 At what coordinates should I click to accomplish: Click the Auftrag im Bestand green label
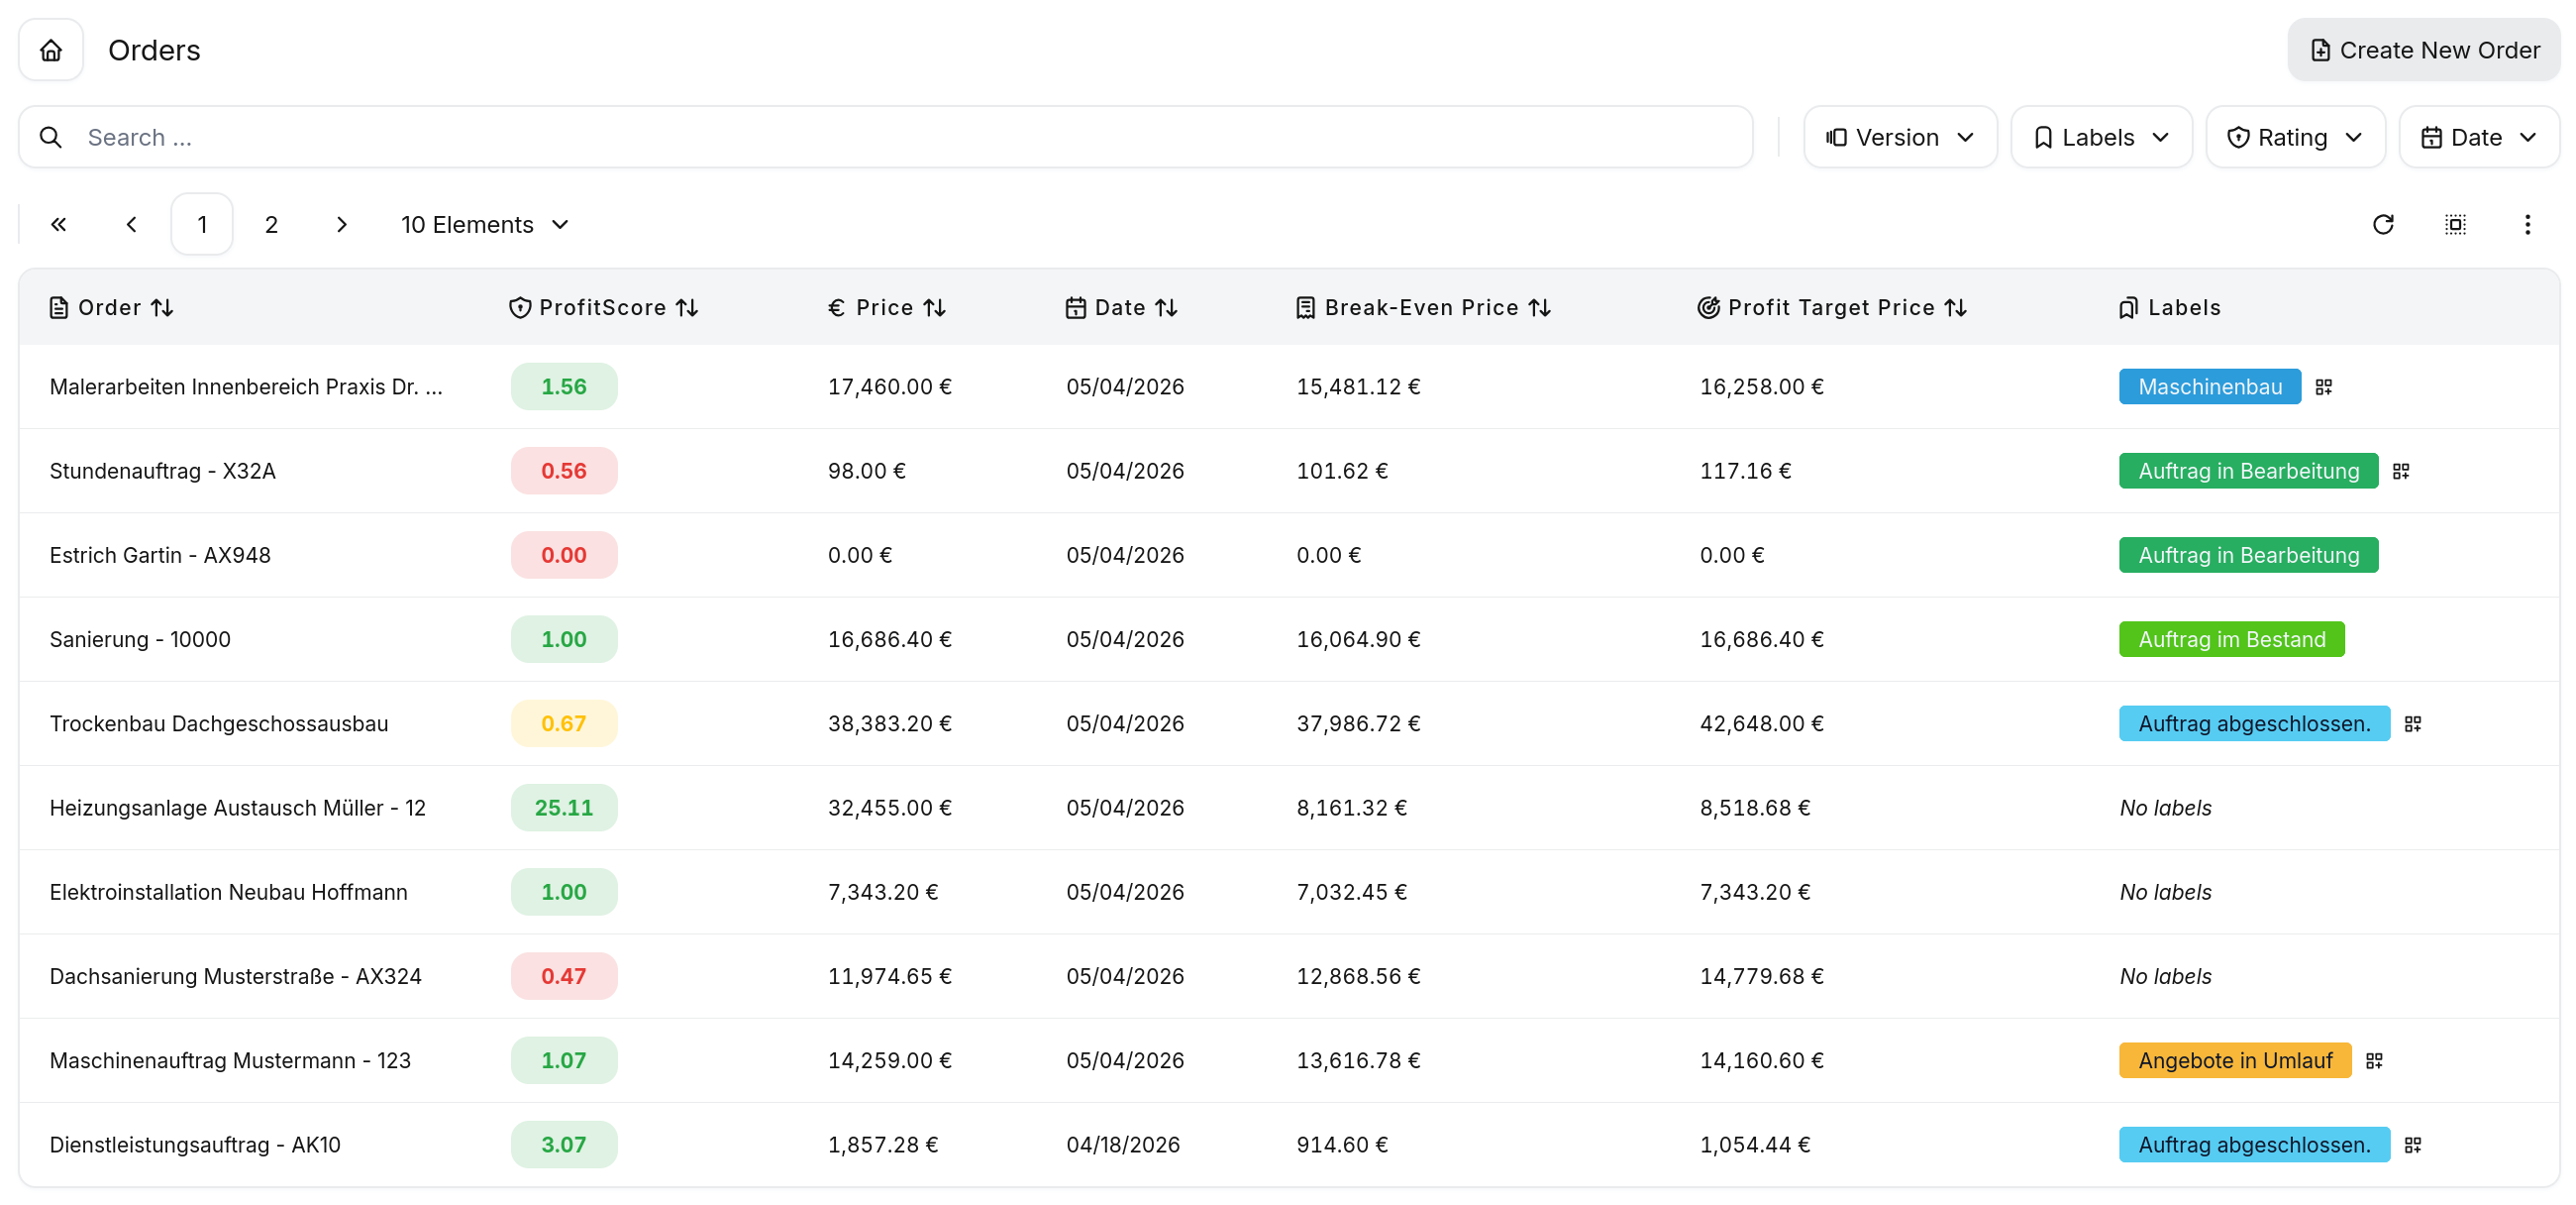click(2232, 638)
